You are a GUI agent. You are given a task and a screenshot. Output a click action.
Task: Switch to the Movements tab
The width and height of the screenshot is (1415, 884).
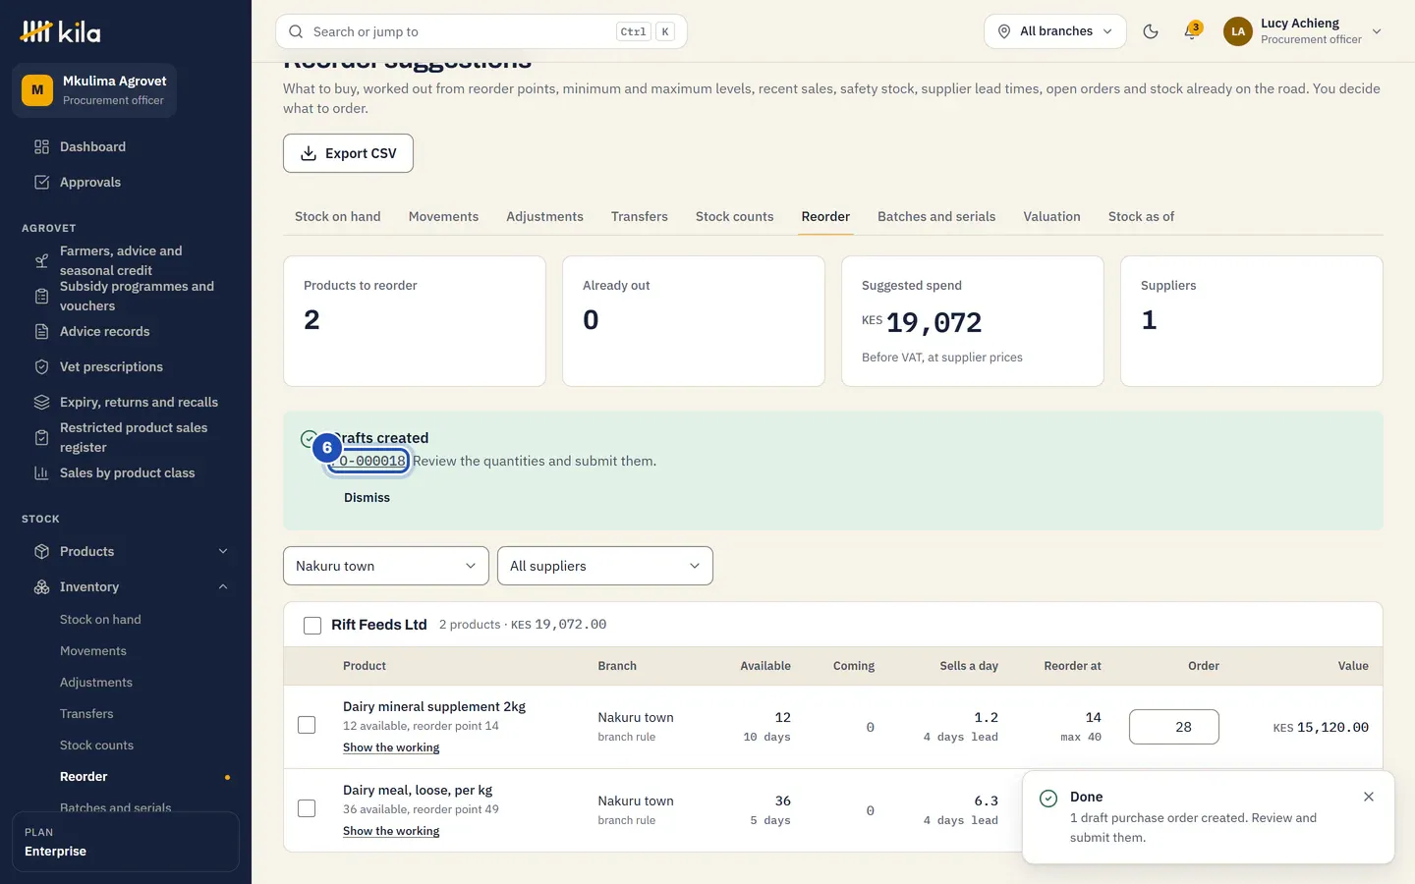443,216
